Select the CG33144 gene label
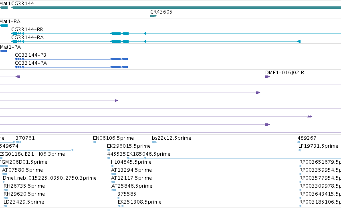This screenshot has height=208, width=341. tap(22, 4)
